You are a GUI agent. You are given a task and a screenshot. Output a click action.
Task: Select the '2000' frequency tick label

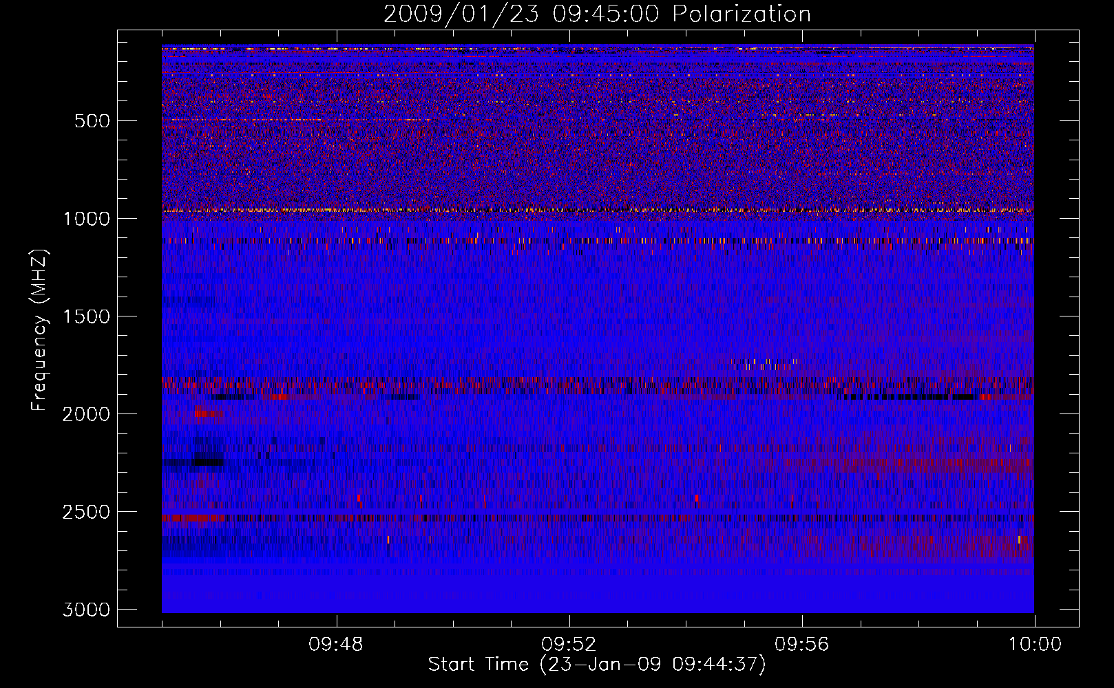tap(86, 414)
